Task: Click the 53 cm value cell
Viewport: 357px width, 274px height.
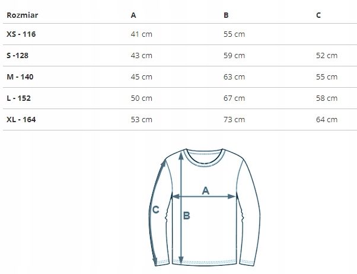Action: pyautogui.click(x=141, y=119)
